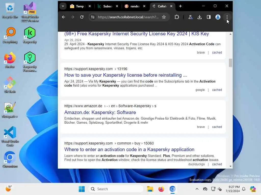Open Kaspersky Password Manager desktop icon
Viewport: 261px width, 195px height.
30,62
